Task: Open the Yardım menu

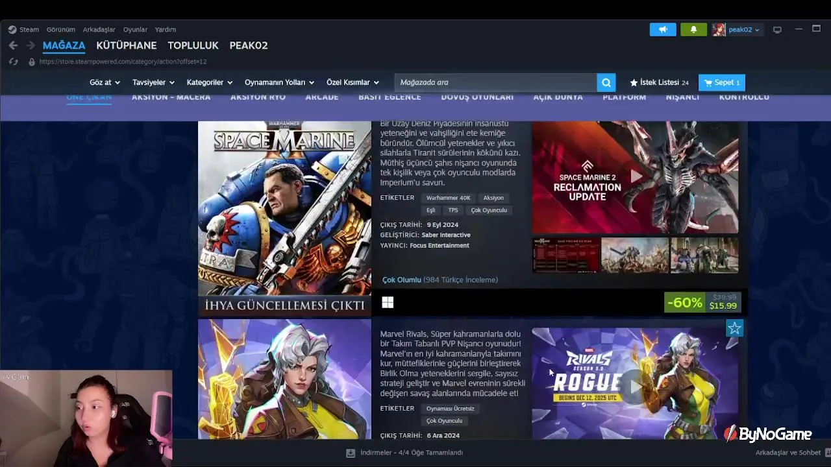Action: [x=166, y=29]
